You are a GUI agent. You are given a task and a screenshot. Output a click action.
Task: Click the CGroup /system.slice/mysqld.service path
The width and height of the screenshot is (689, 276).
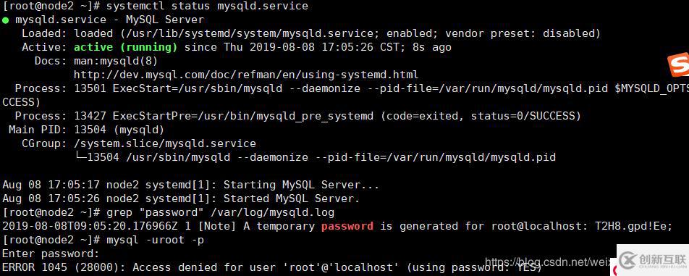(165, 143)
